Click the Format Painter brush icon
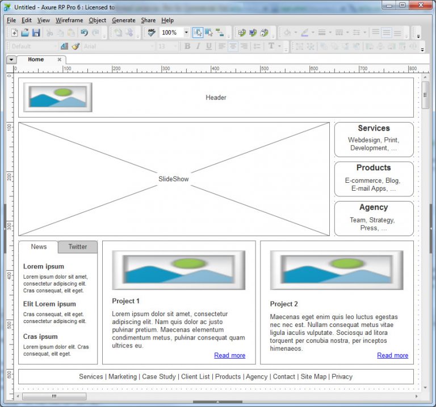436x407 pixels. tap(75, 47)
